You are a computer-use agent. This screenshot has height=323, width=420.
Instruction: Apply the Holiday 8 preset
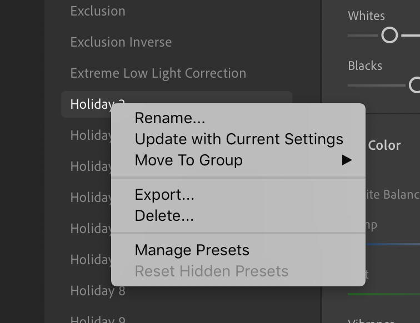[98, 291]
